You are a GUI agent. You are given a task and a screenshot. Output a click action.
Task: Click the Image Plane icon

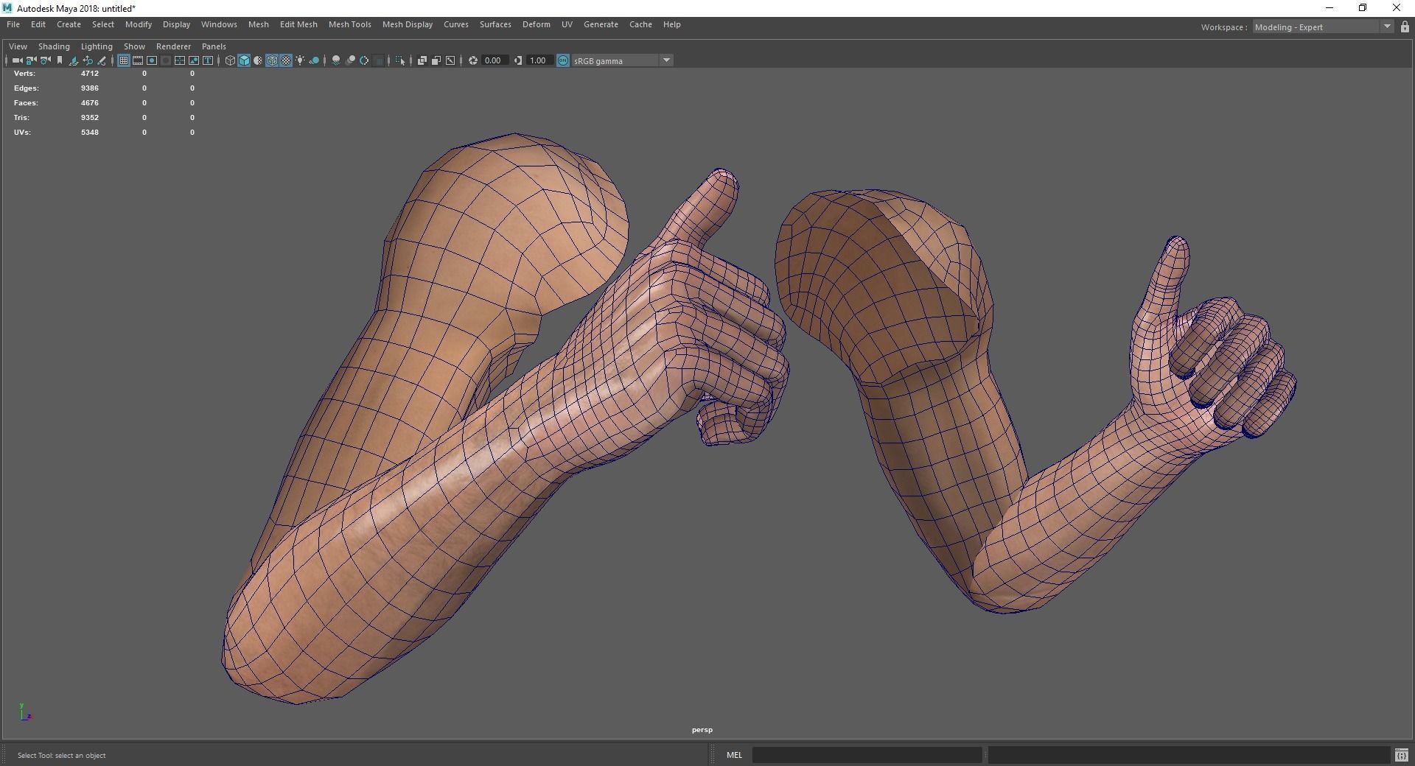pos(74,60)
